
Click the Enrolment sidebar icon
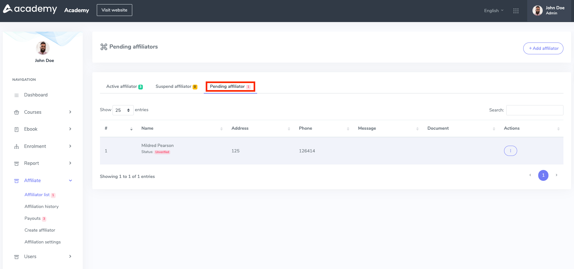tap(17, 147)
